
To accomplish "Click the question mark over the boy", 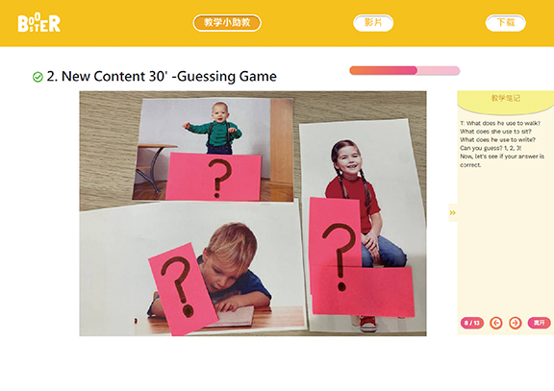I will coord(177,286).
